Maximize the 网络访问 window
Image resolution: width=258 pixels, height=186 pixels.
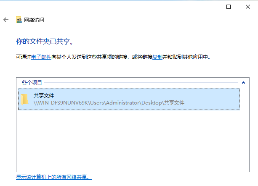(229, 7)
